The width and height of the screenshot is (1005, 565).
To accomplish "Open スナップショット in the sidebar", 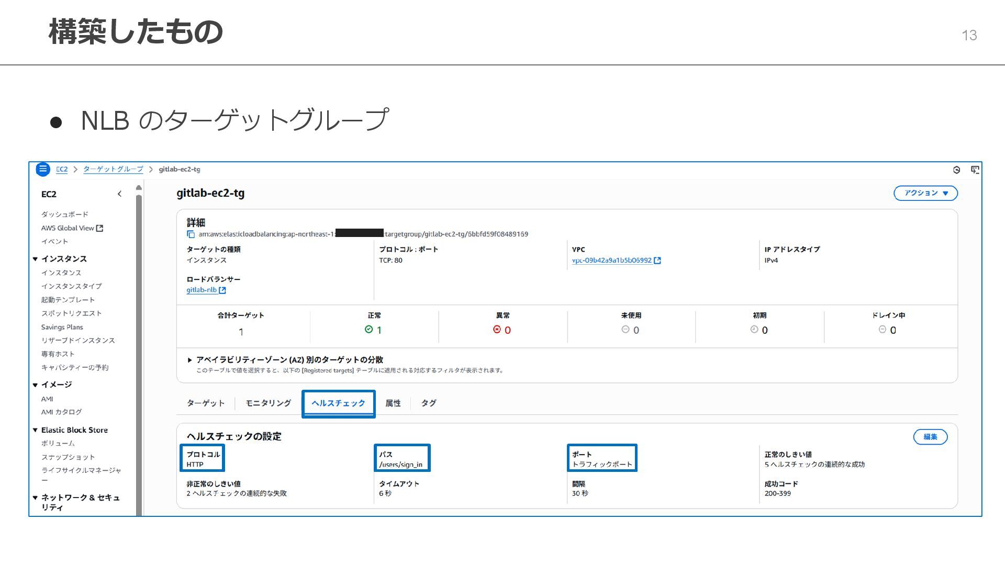I will click(68, 457).
